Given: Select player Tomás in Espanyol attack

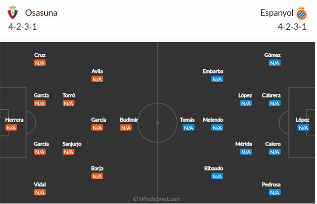Looking at the screenshot, I should click(187, 120).
